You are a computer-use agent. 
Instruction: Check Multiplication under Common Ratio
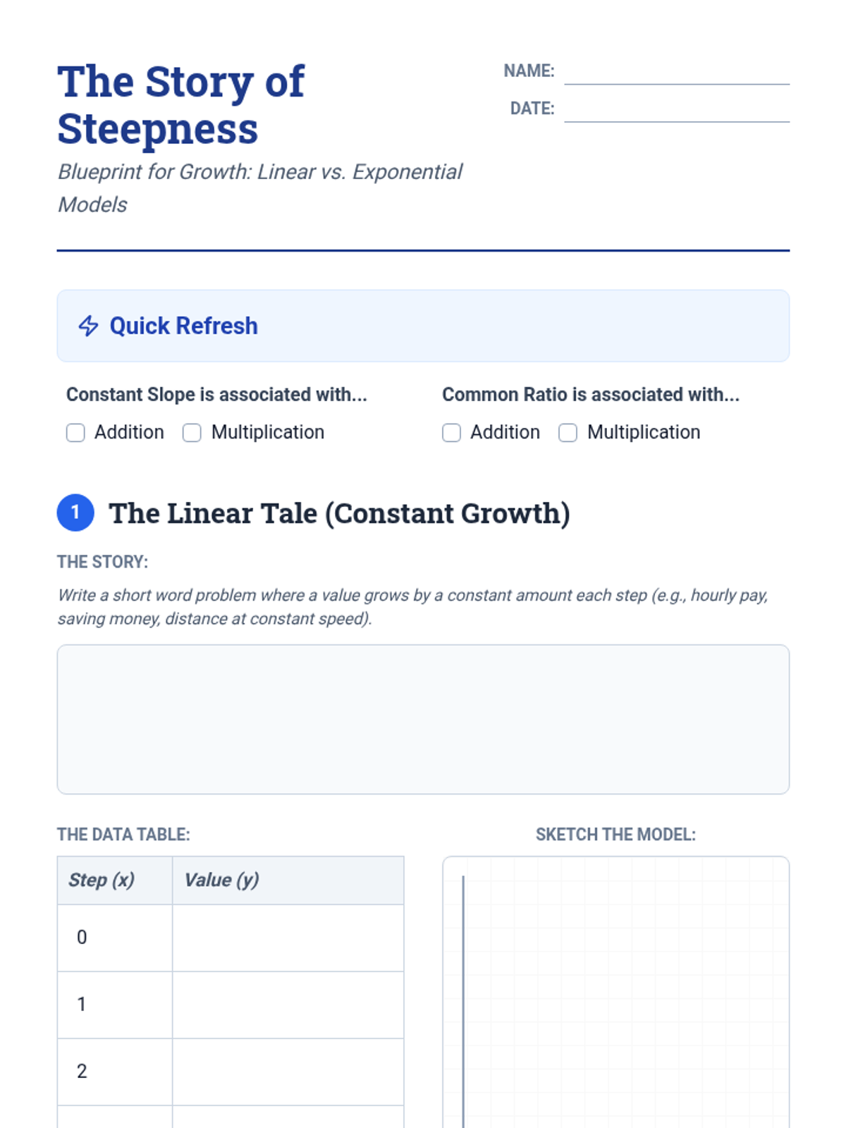[x=568, y=433]
